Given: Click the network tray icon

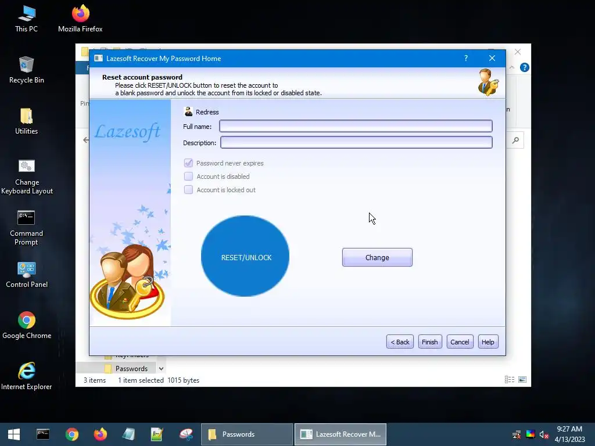Looking at the screenshot, I should click(517, 434).
